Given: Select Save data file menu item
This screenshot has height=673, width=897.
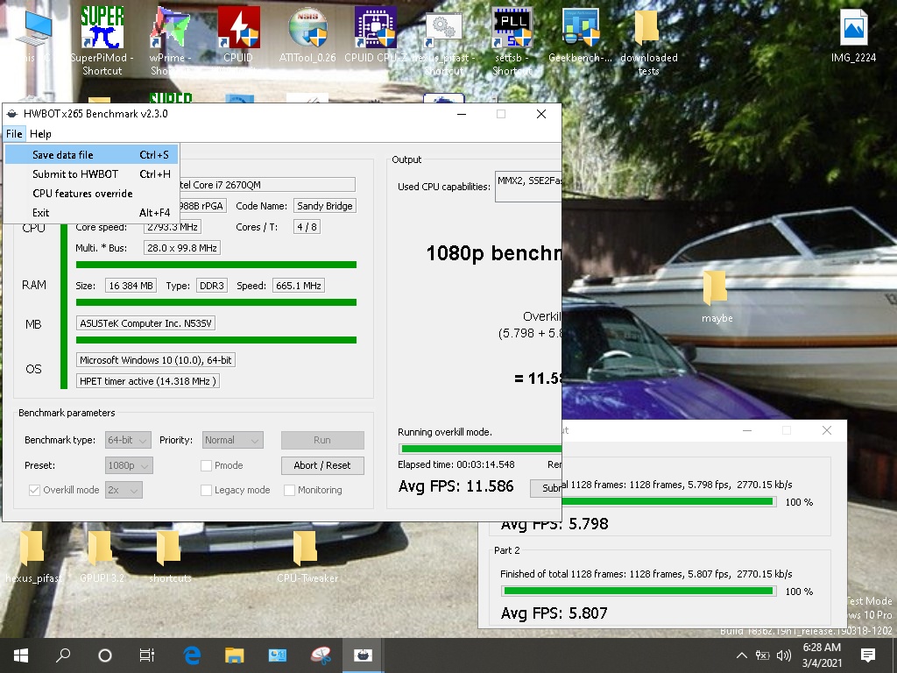Looking at the screenshot, I should coord(91,154).
